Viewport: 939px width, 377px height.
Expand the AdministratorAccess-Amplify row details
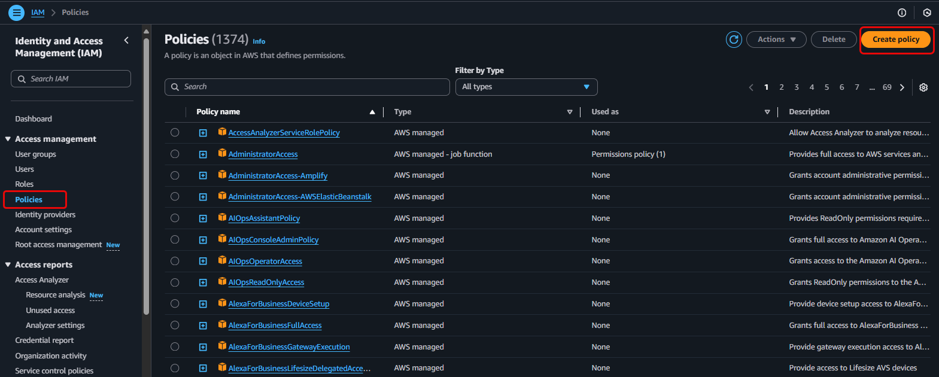pos(203,176)
